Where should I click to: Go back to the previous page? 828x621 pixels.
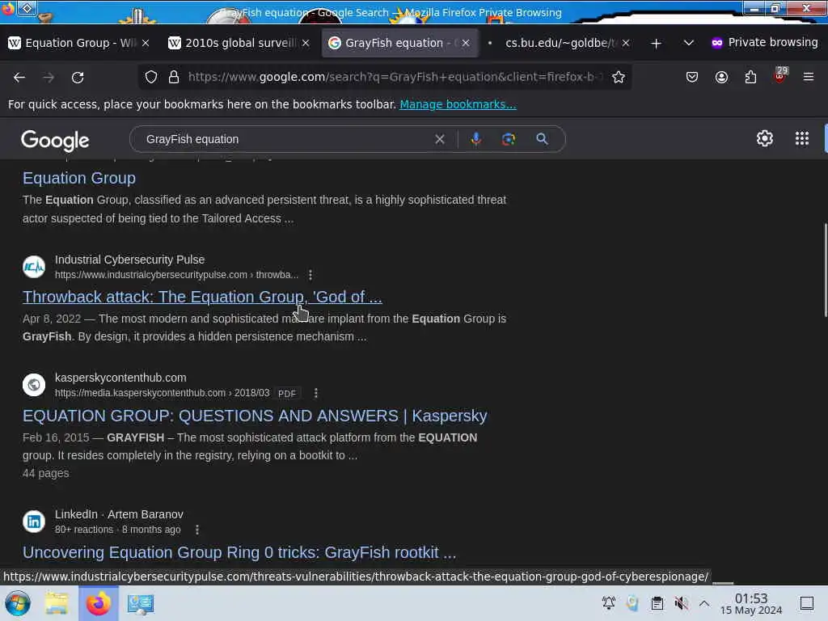point(19,77)
